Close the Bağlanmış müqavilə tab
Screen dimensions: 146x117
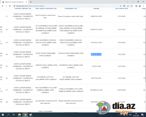26,2
